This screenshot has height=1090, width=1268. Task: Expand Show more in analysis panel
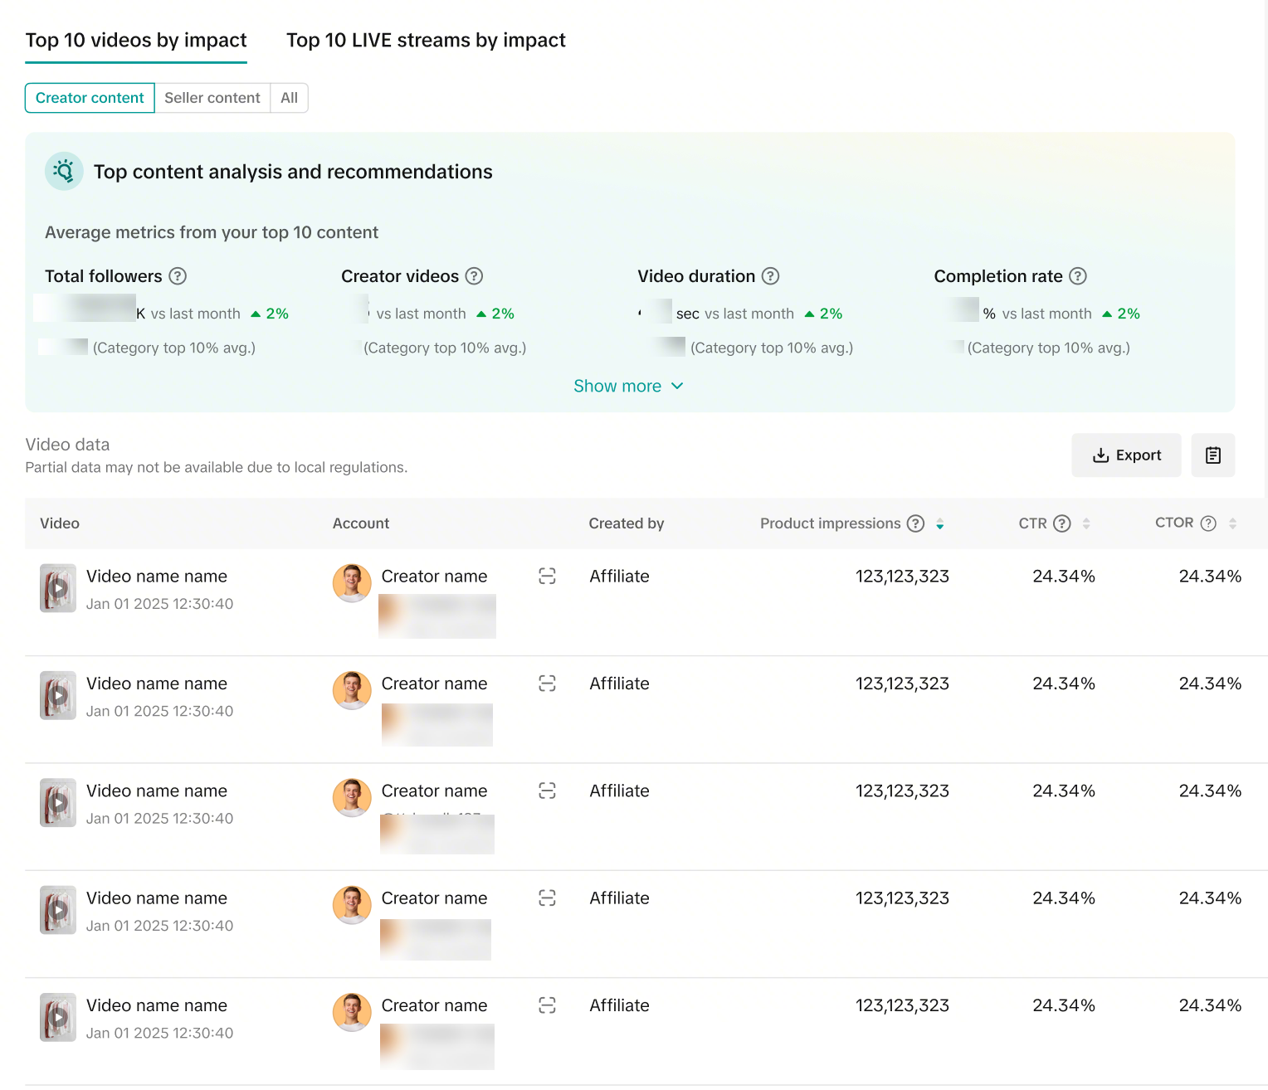point(628,387)
